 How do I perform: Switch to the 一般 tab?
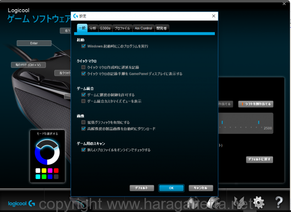click(82, 28)
